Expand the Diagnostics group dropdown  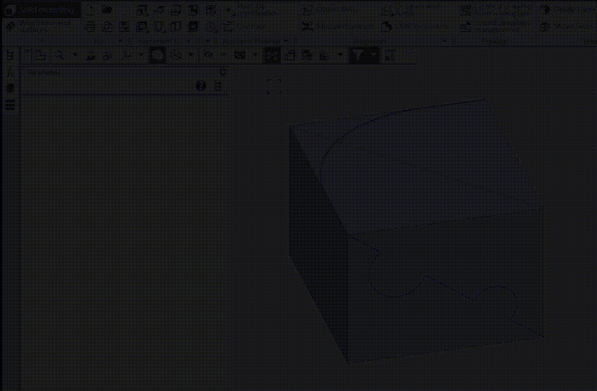pyautogui.click(x=445, y=41)
